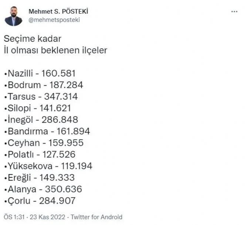
Task: Open the Twitter for Android source link
Action: pos(96,217)
